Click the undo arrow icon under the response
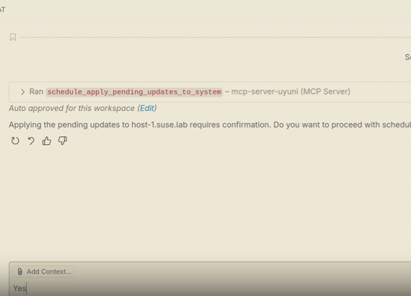This screenshot has width=411, height=296. click(x=31, y=141)
